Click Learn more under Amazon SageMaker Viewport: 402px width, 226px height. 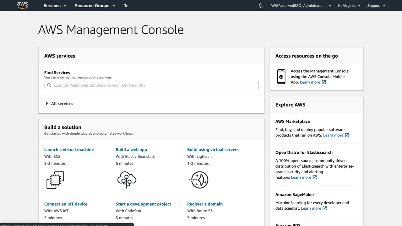(x=311, y=208)
